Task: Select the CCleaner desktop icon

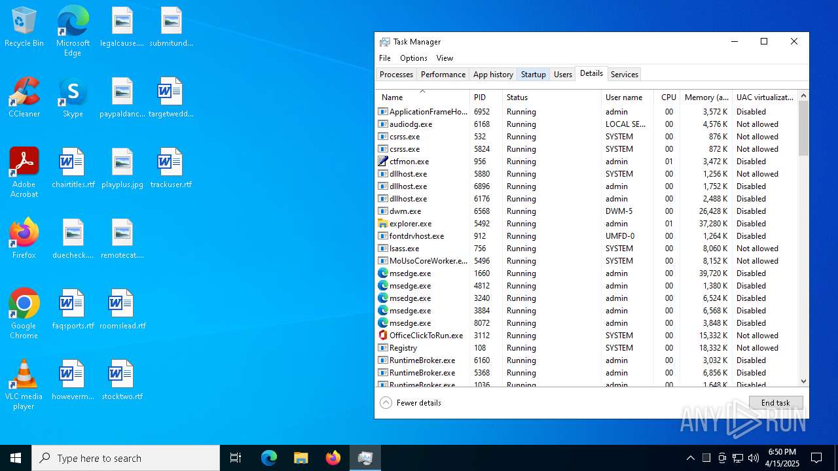Action: tap(24, 97)
